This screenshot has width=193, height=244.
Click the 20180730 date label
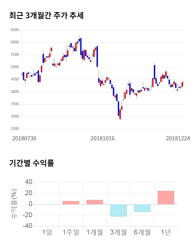point(24,138)
